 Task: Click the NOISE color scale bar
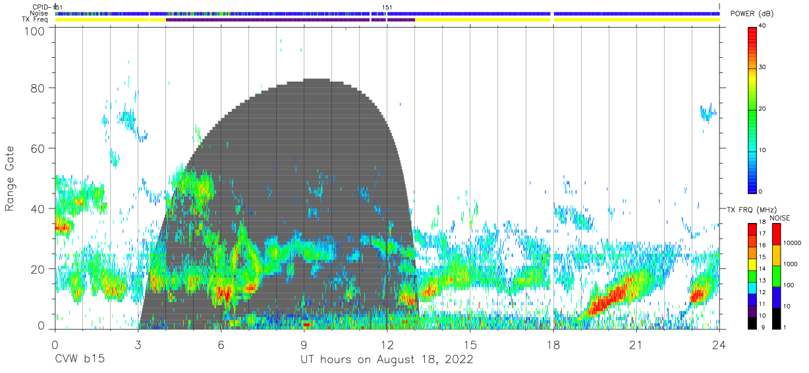pos(776,276)
